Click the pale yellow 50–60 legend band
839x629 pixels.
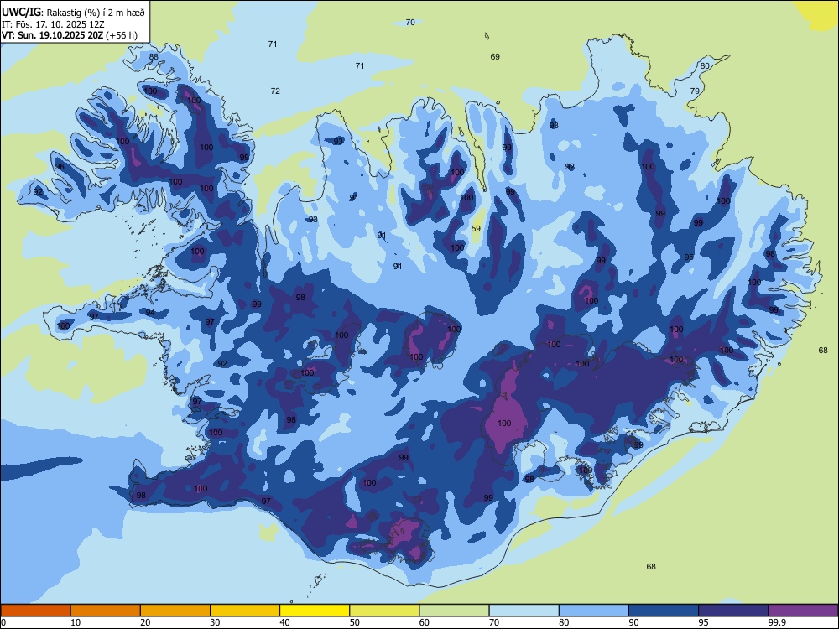pyautogui.click(x=384, y=611)
